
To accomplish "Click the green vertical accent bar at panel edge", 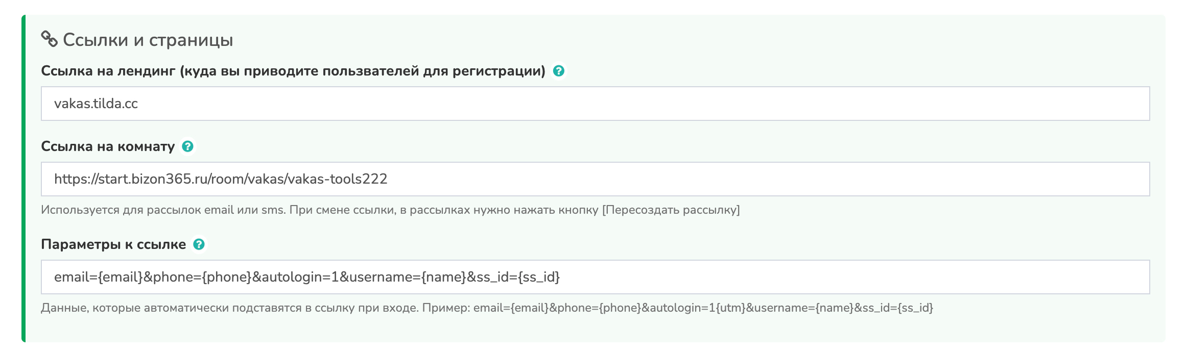I will tap(23, 179).
